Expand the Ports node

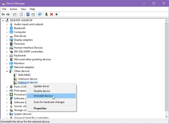(7, 87)
